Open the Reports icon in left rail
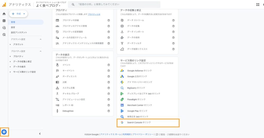This screenshot has height=138, width=264. coord(4,21)
